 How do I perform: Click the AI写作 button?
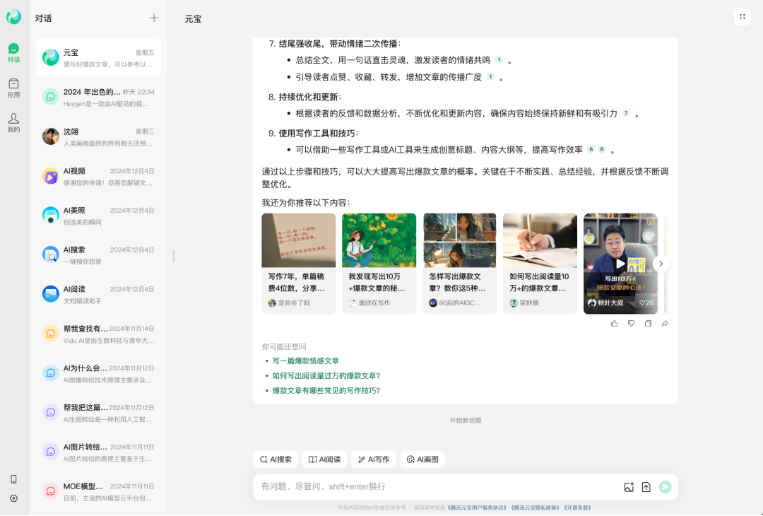pos(374,459)
